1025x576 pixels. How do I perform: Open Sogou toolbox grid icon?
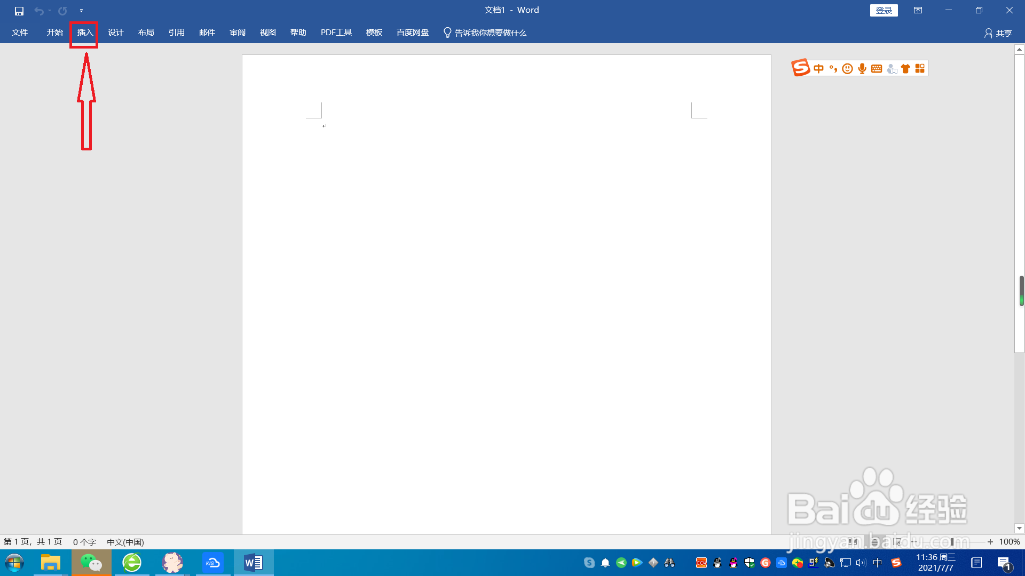click(x=920, y=68)
